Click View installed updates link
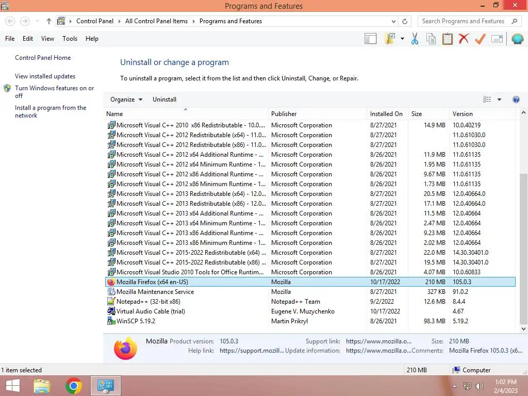 click(x=45, y=76)
